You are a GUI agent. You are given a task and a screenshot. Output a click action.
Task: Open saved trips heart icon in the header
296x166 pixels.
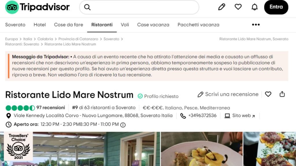click(238, 7)
